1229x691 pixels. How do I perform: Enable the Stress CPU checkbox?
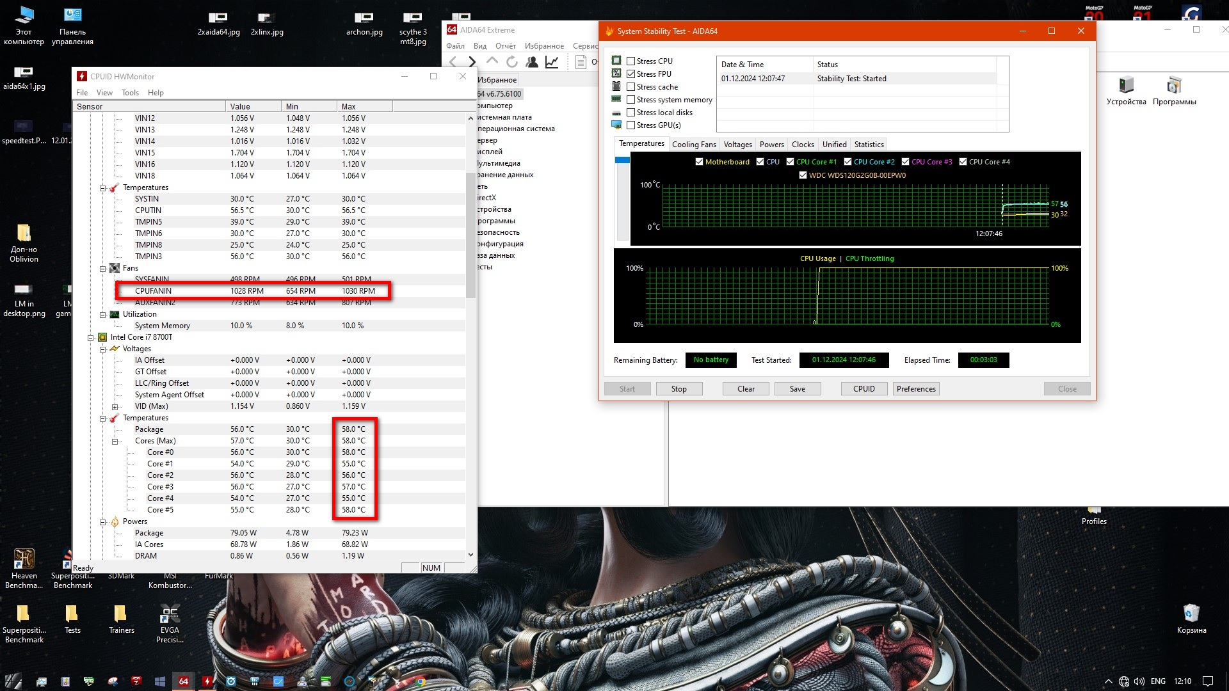coord(631,61)
